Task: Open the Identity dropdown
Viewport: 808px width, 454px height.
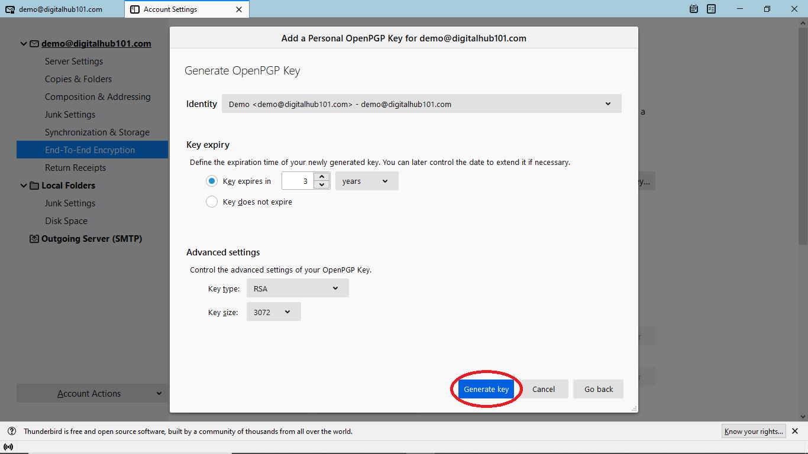Action: pos(422,103)
